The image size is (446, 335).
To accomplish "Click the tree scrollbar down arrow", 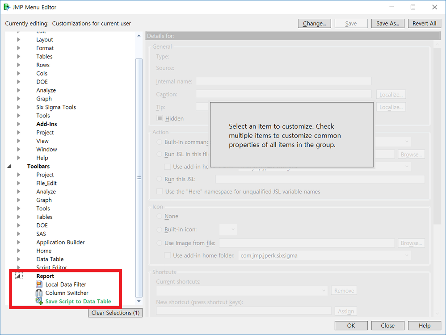I will (139, 301).
